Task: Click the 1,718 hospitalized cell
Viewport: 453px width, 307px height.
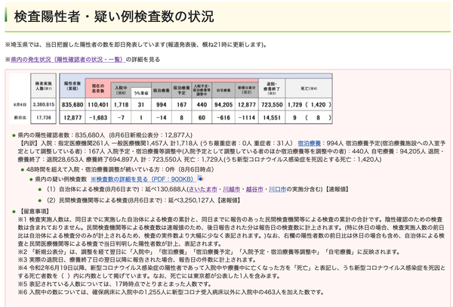Action: [121, 105]
